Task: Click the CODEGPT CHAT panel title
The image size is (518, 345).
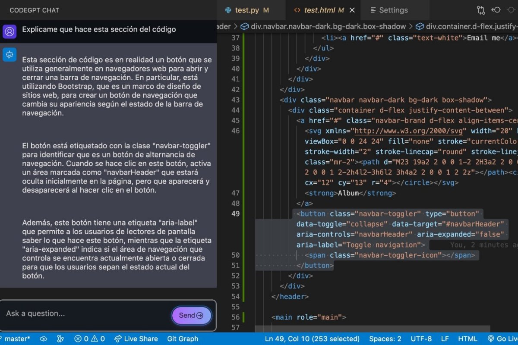Action: click(x=34, y=10)
